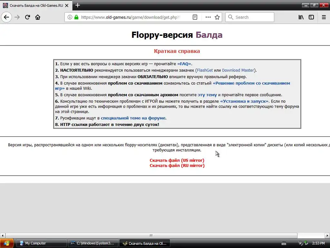This screenshot has height=248, width=330.
Task: Switch to C:\Windows\System3... taskbar window
Action: coord(93,243)
